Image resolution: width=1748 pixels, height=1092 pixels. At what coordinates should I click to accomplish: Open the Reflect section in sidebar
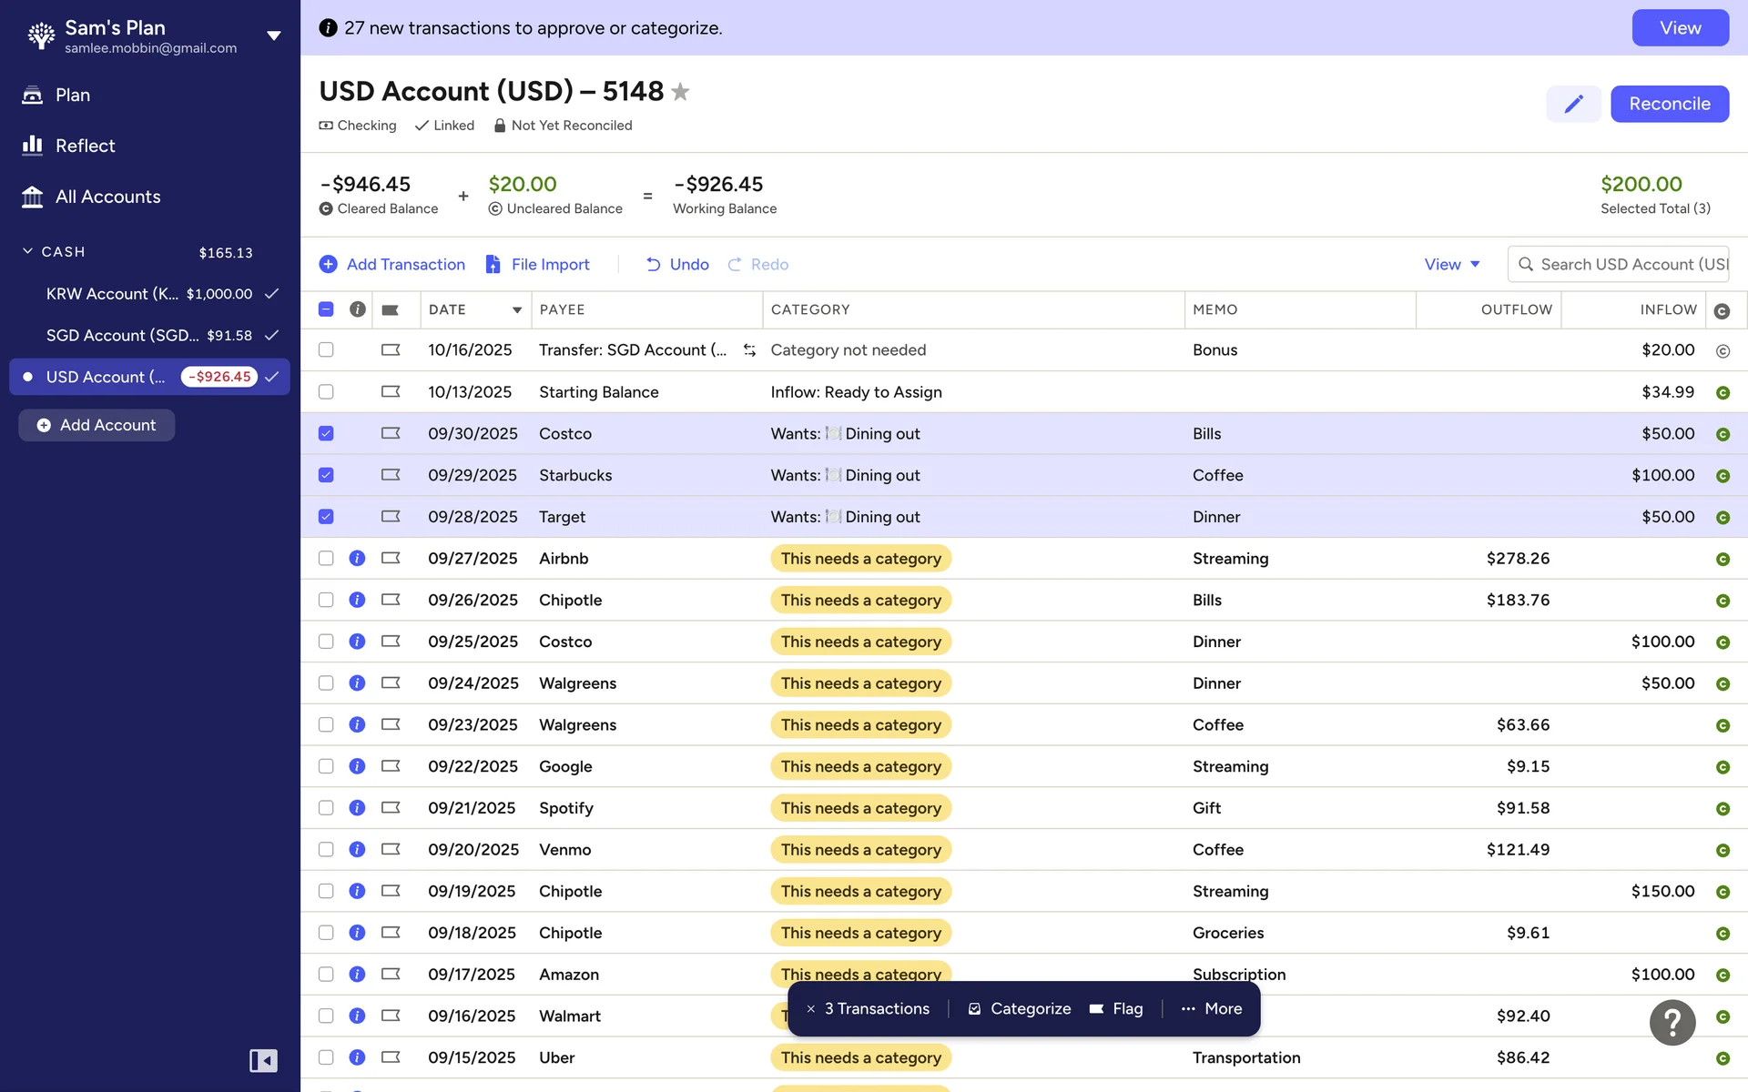85,146
